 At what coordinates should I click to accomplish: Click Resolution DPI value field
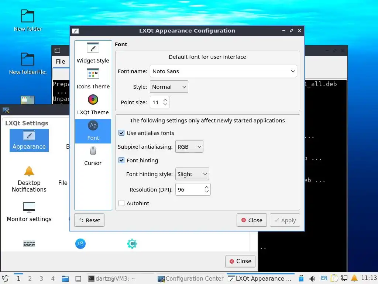tap(190, 190)
